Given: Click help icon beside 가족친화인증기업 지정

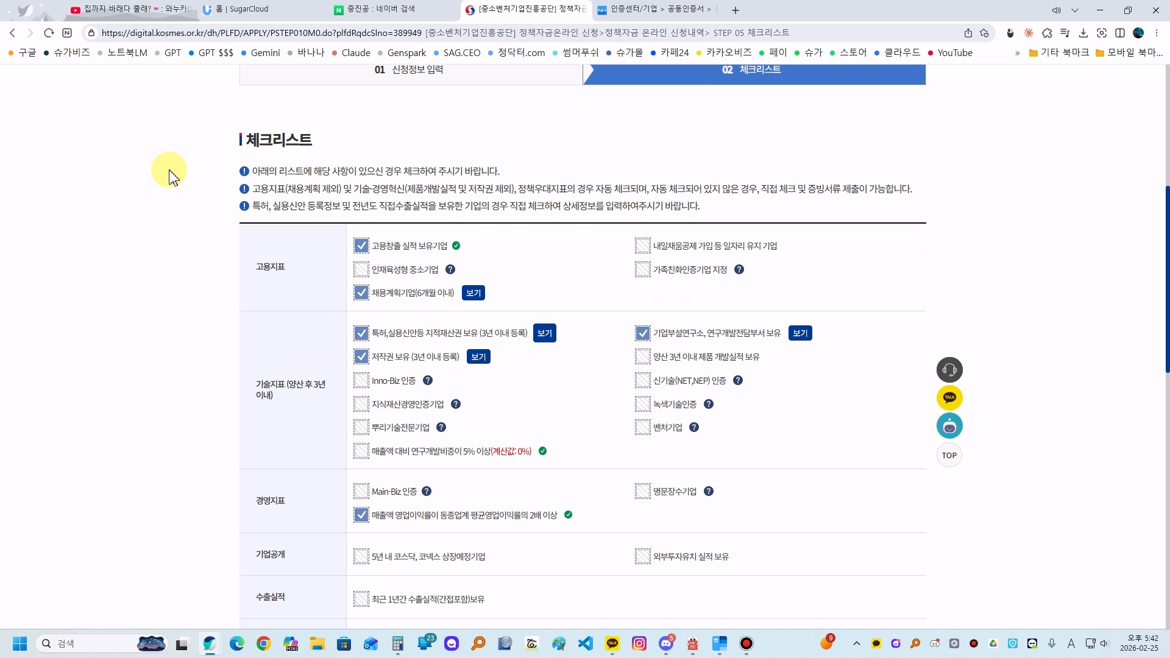Looking at the screenshot, I should click(739, 269).
